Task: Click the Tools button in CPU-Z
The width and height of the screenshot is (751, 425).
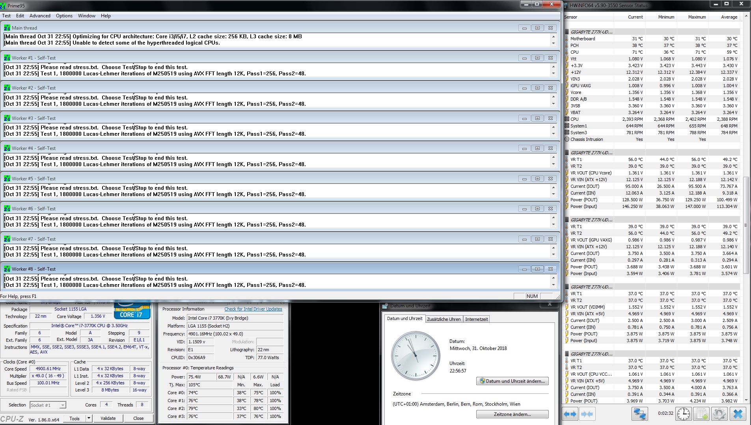Action: 75,418
